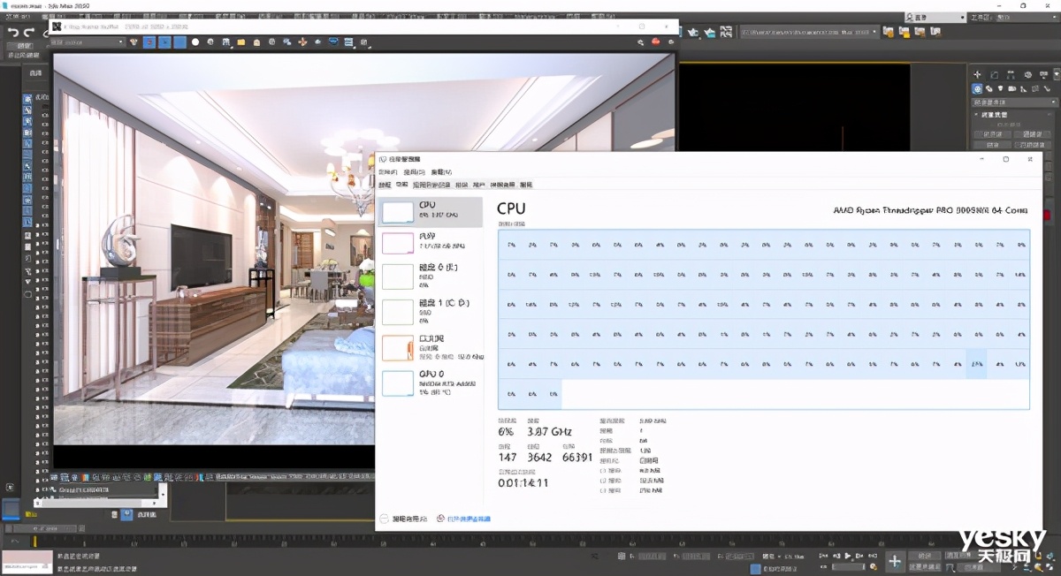1061x576 pixels.
Task: Select GPU 0 in the Task Manager sidebar
Action: click(x=431, y=380)
